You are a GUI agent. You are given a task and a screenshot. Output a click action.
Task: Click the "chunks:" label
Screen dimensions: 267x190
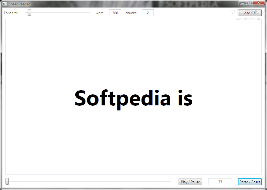point(131,13)
